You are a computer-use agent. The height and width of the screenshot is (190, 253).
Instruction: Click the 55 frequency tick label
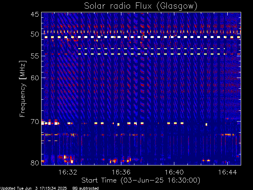tap(35, 56)
